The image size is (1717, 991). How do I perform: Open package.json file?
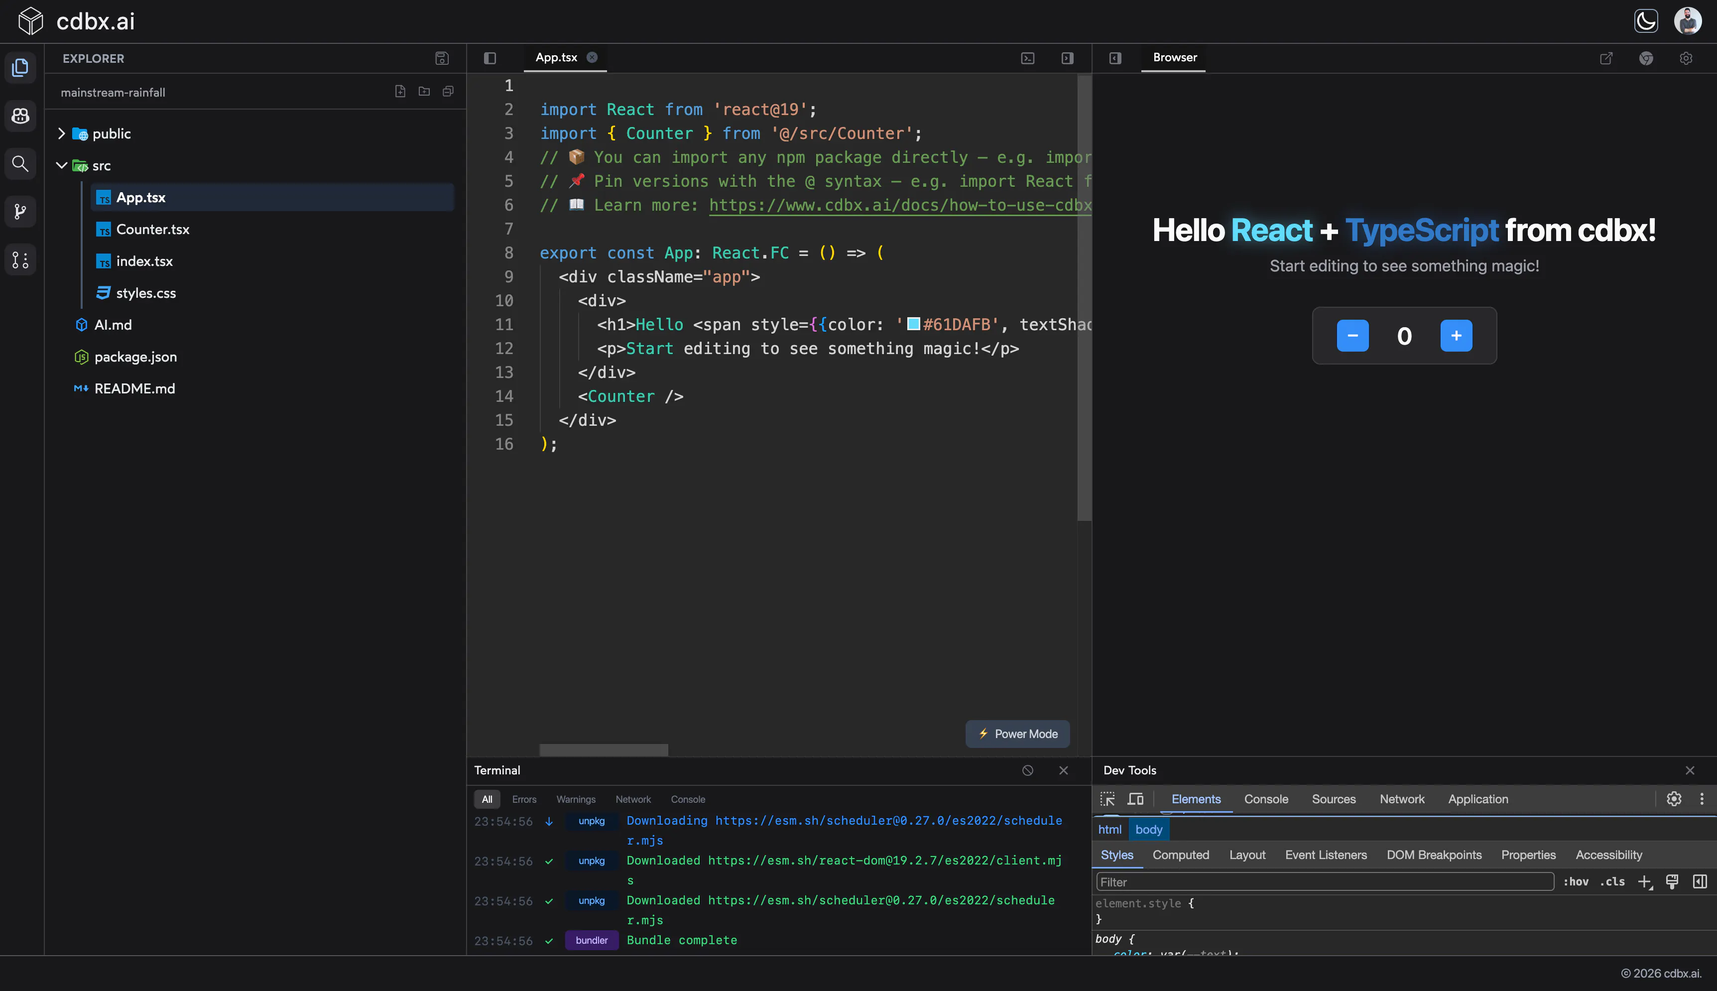[135, 357]
